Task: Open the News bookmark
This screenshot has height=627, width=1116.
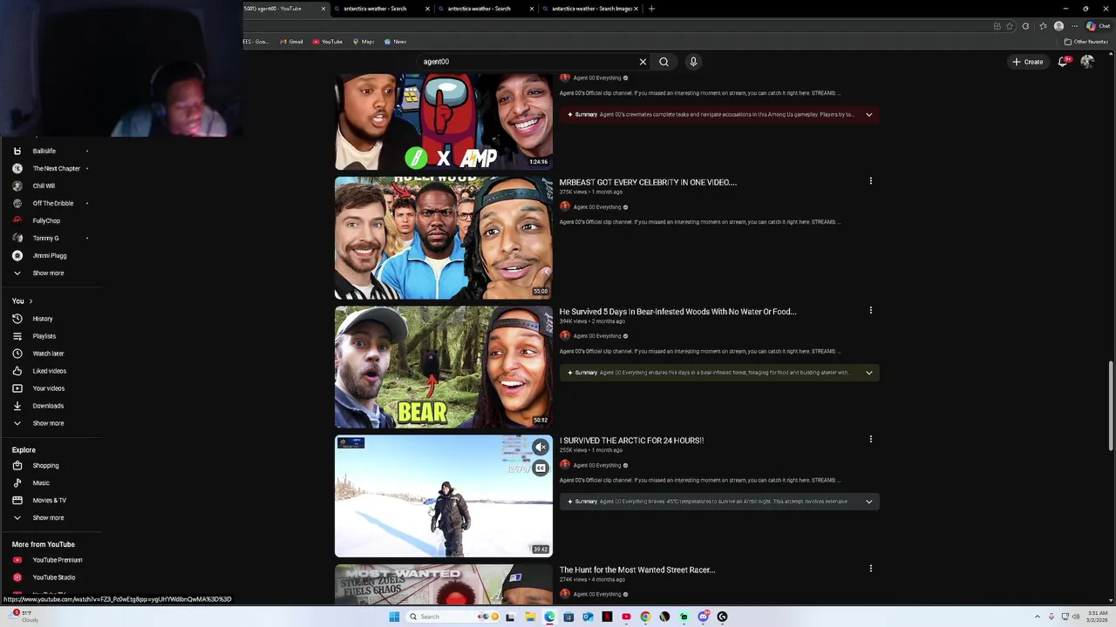Action: (395, 42)
